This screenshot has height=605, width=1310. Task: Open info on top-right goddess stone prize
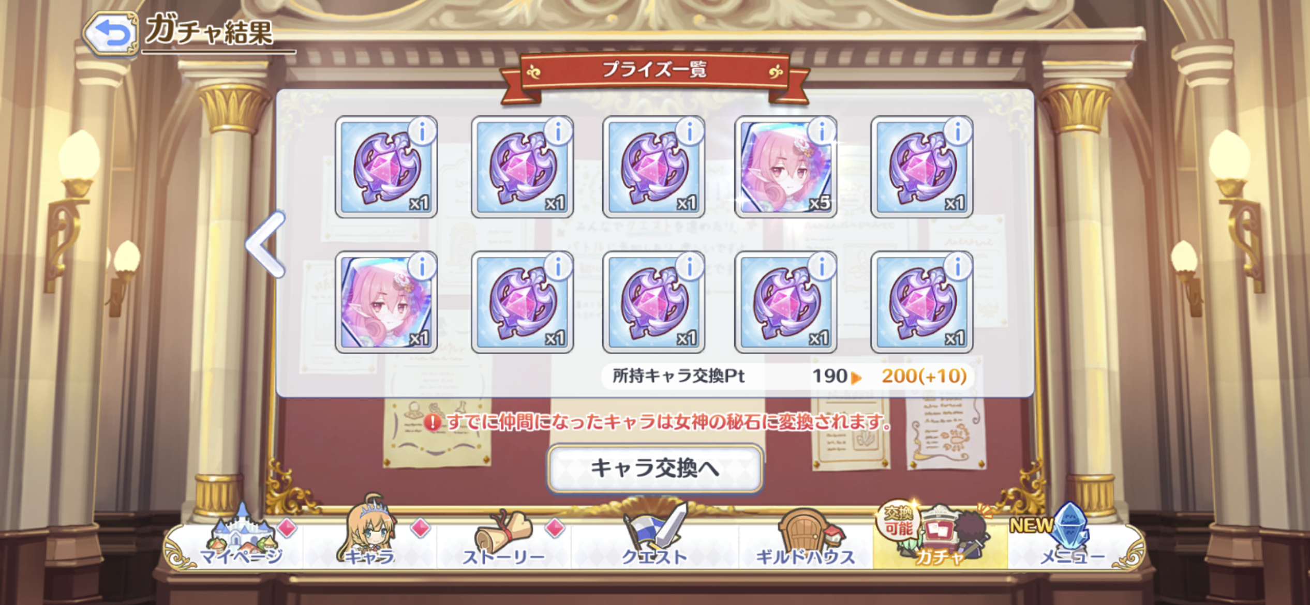[958, 132]
